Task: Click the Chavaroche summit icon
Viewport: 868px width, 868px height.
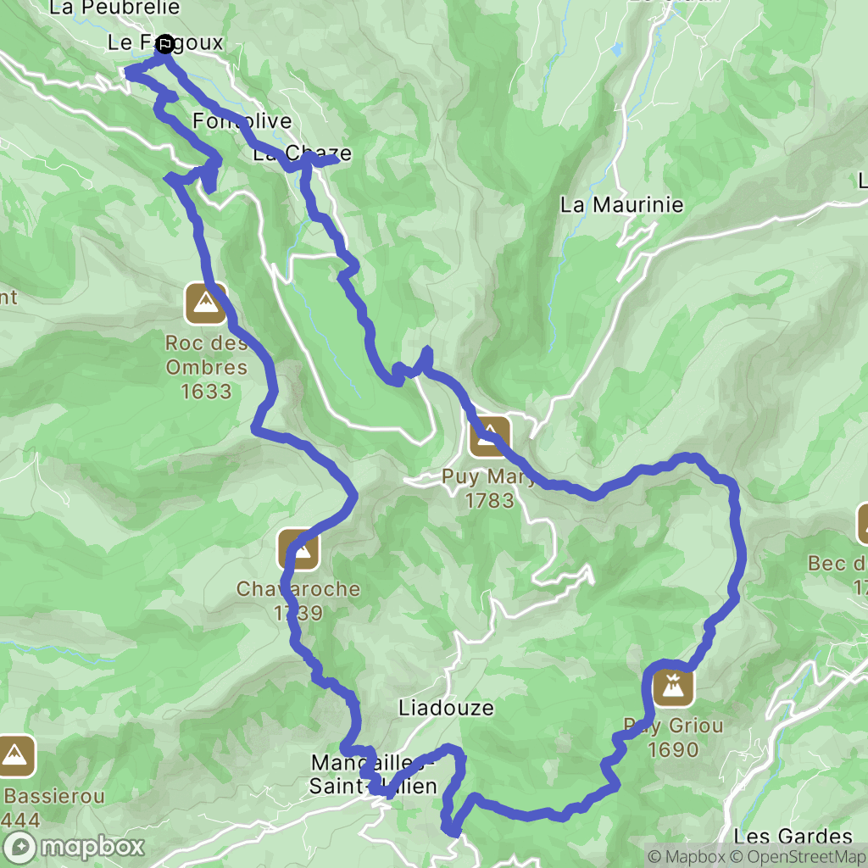Action: (x=299, y=549)
